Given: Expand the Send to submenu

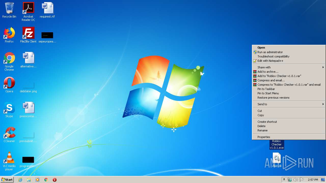Looking at the screenshot, I should 289,104.
